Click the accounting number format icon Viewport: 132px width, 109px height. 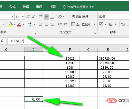pyautogui.click(x=101, y=24)
